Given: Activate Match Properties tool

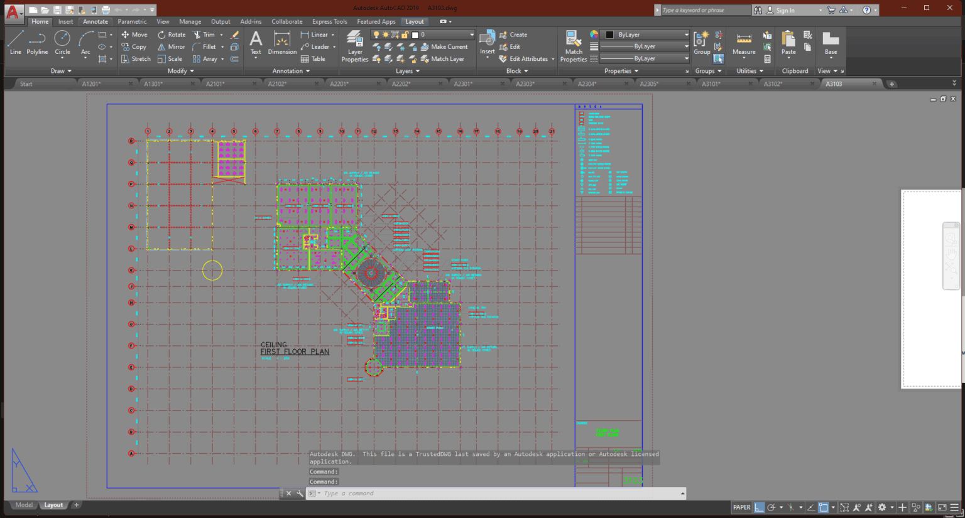Looking at the screenshot, I should coord(573,44).
